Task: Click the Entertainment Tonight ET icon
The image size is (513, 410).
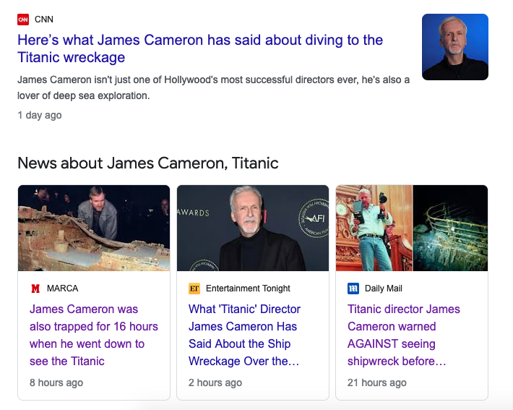Action: pos(194,289)
